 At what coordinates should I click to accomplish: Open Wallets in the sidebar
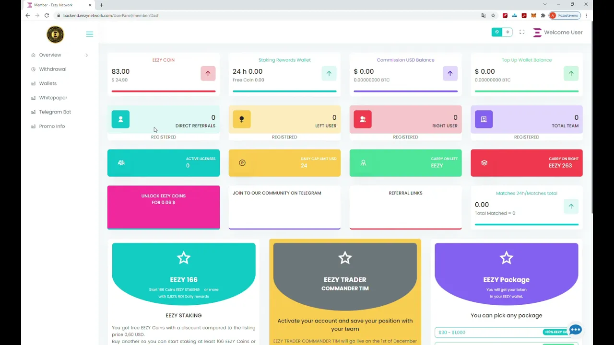click(x=47, y=83)
